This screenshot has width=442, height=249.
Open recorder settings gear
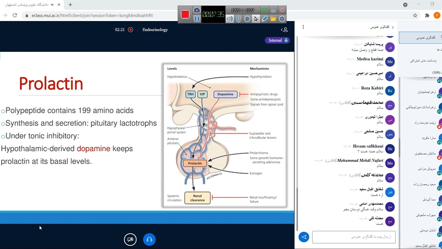[282, 19]
